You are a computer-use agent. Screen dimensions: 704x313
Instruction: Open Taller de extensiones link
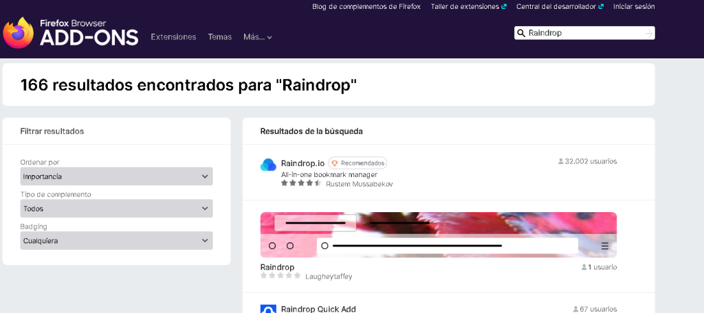click(467, 7)
